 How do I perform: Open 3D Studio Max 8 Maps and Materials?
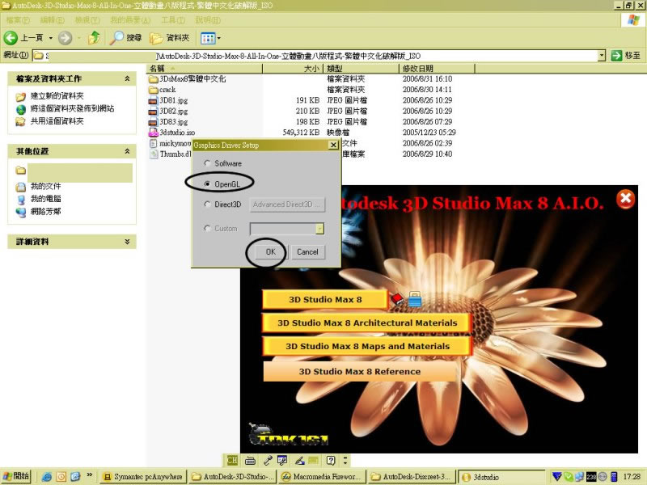pyautogui.click(x=366, y=347)
